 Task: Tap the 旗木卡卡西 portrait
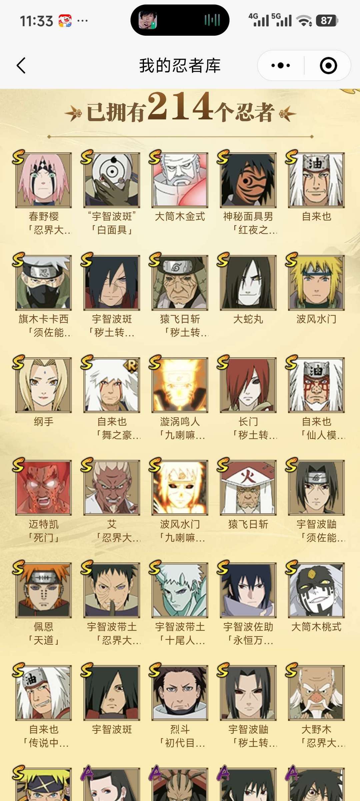[43, 283]
